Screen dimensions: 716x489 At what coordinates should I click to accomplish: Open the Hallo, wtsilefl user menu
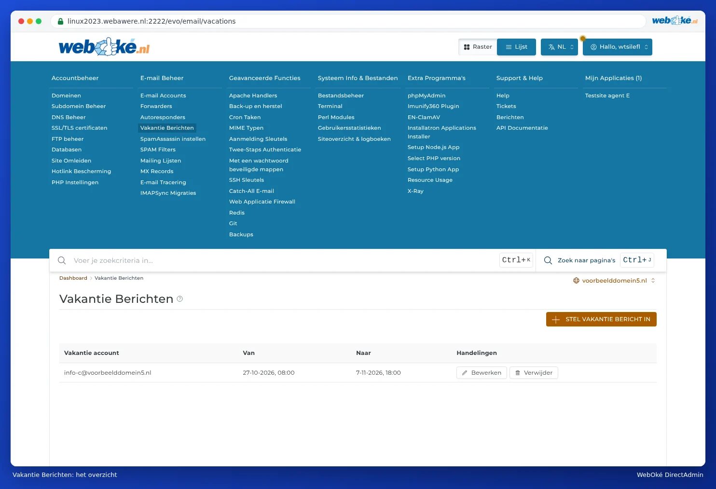point(618,47)
